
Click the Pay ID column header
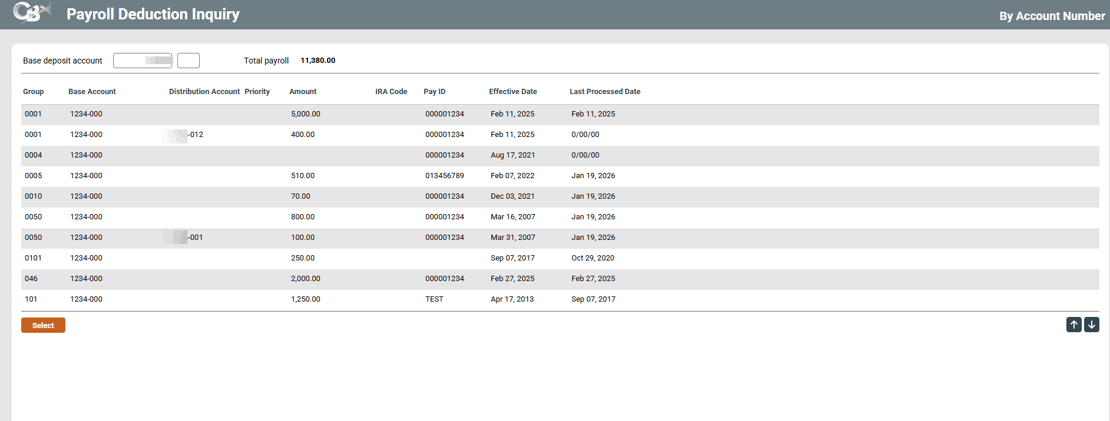434,92
